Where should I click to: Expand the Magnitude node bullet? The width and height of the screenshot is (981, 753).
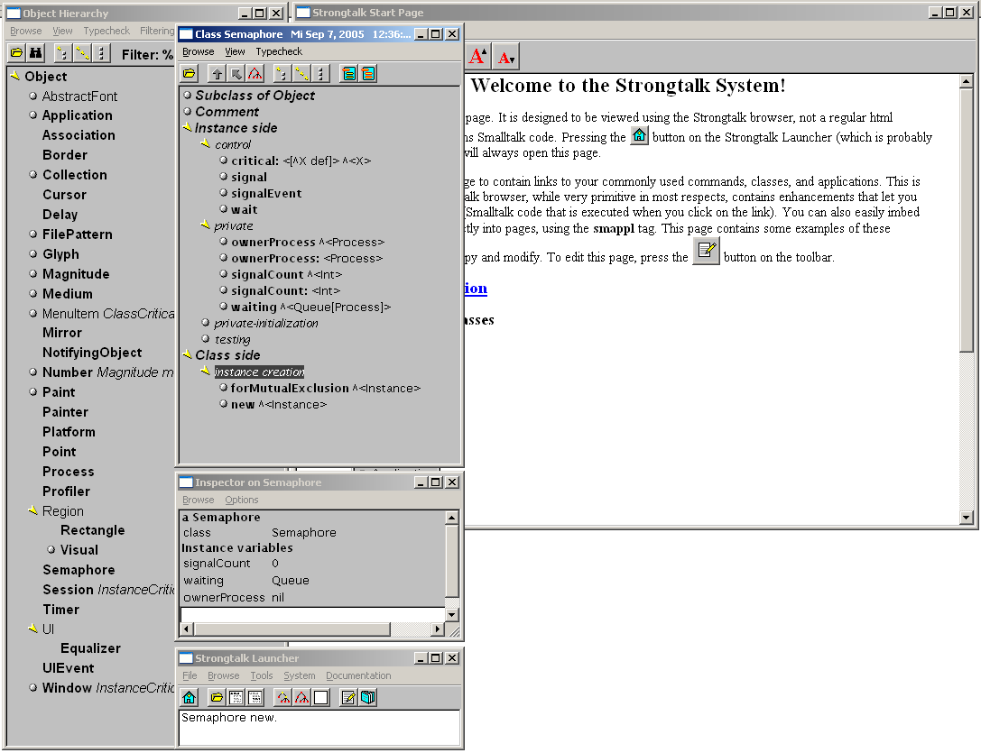click(33, 273)
